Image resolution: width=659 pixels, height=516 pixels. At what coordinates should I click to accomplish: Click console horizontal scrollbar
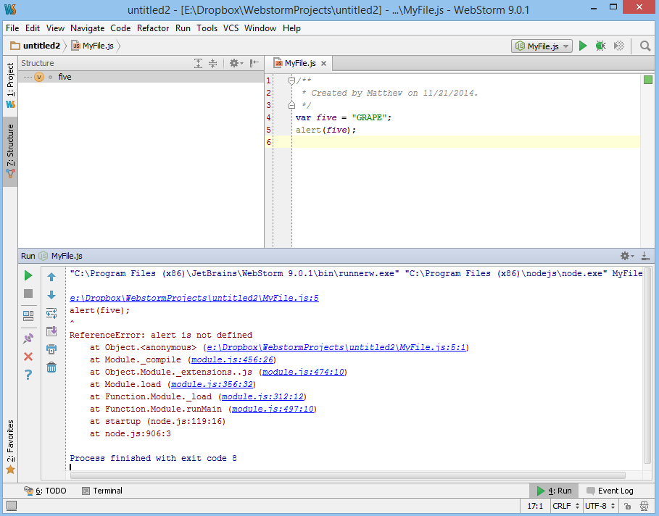(x=348, y=475)
